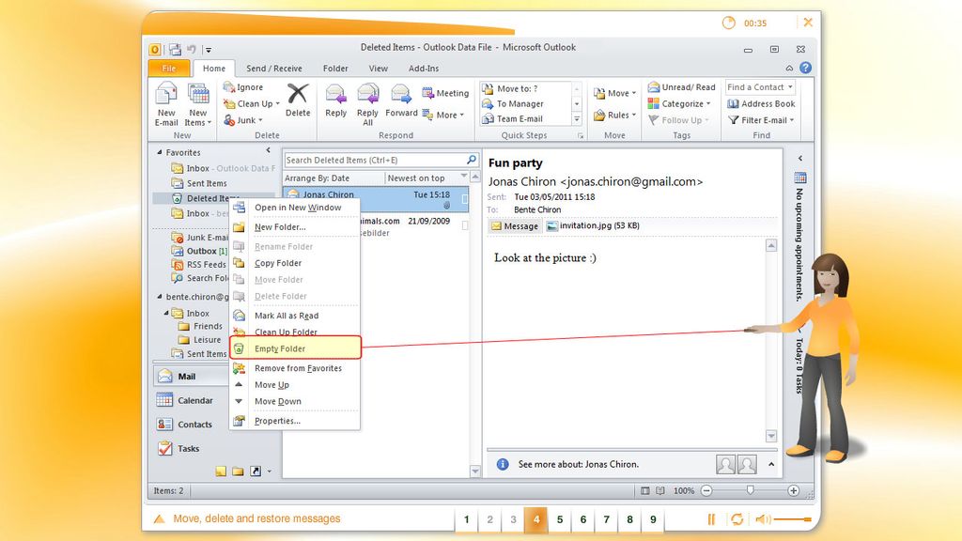Open the New Items ribbon button
The width and height of the screenshot is (962, 541).
click(x=197, y=104)
